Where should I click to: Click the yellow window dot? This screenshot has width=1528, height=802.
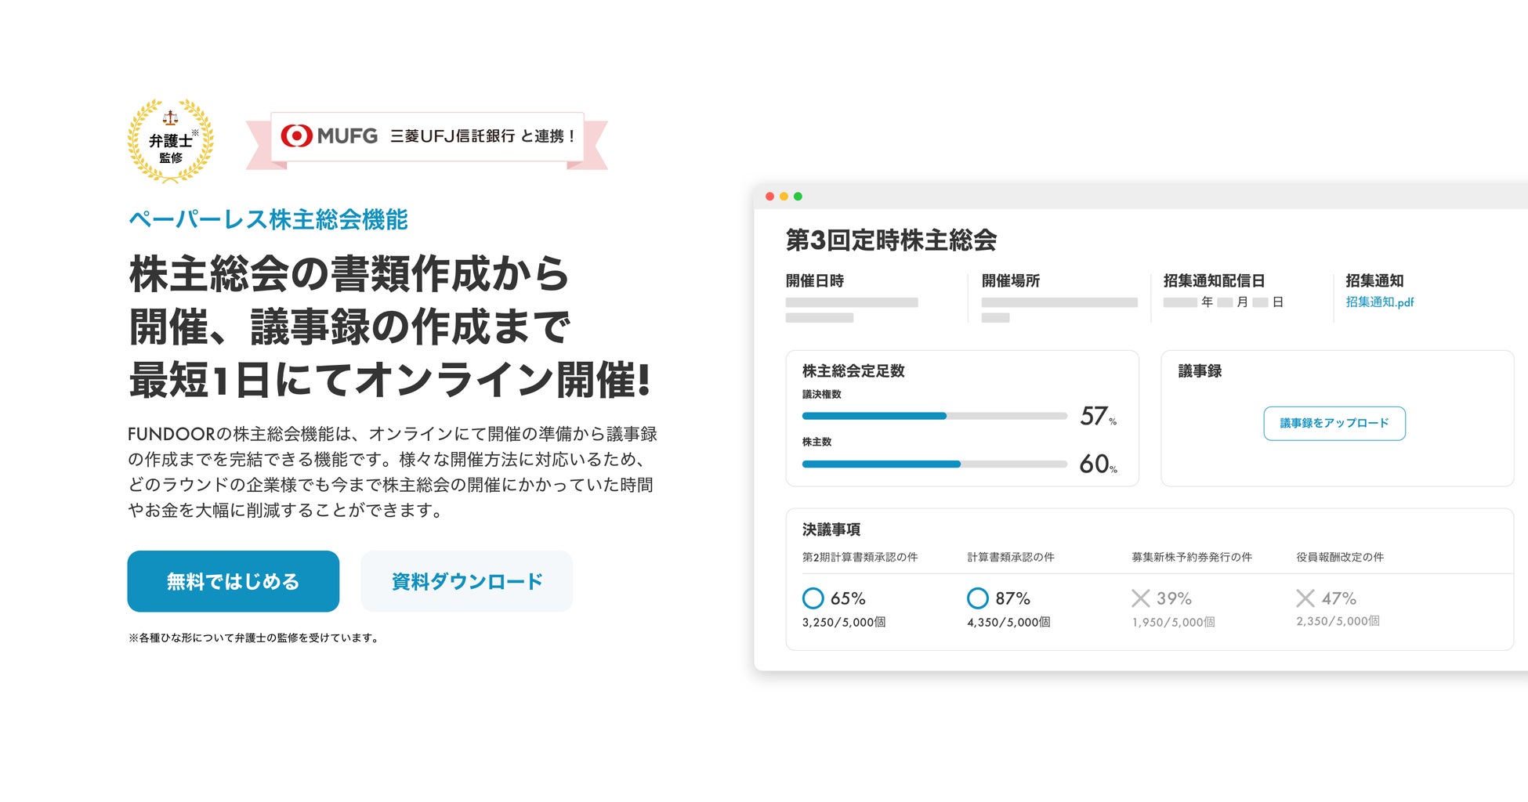tap(784, 197)
